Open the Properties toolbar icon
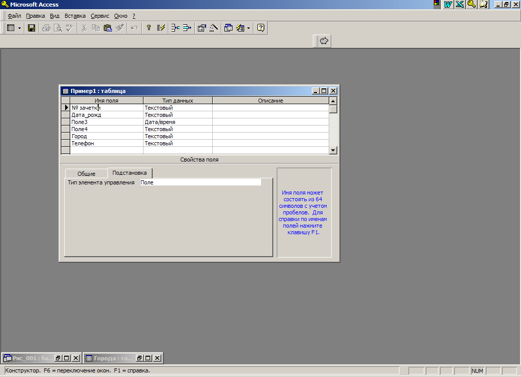Screen dimensions: 521x377 coord(201,28)
